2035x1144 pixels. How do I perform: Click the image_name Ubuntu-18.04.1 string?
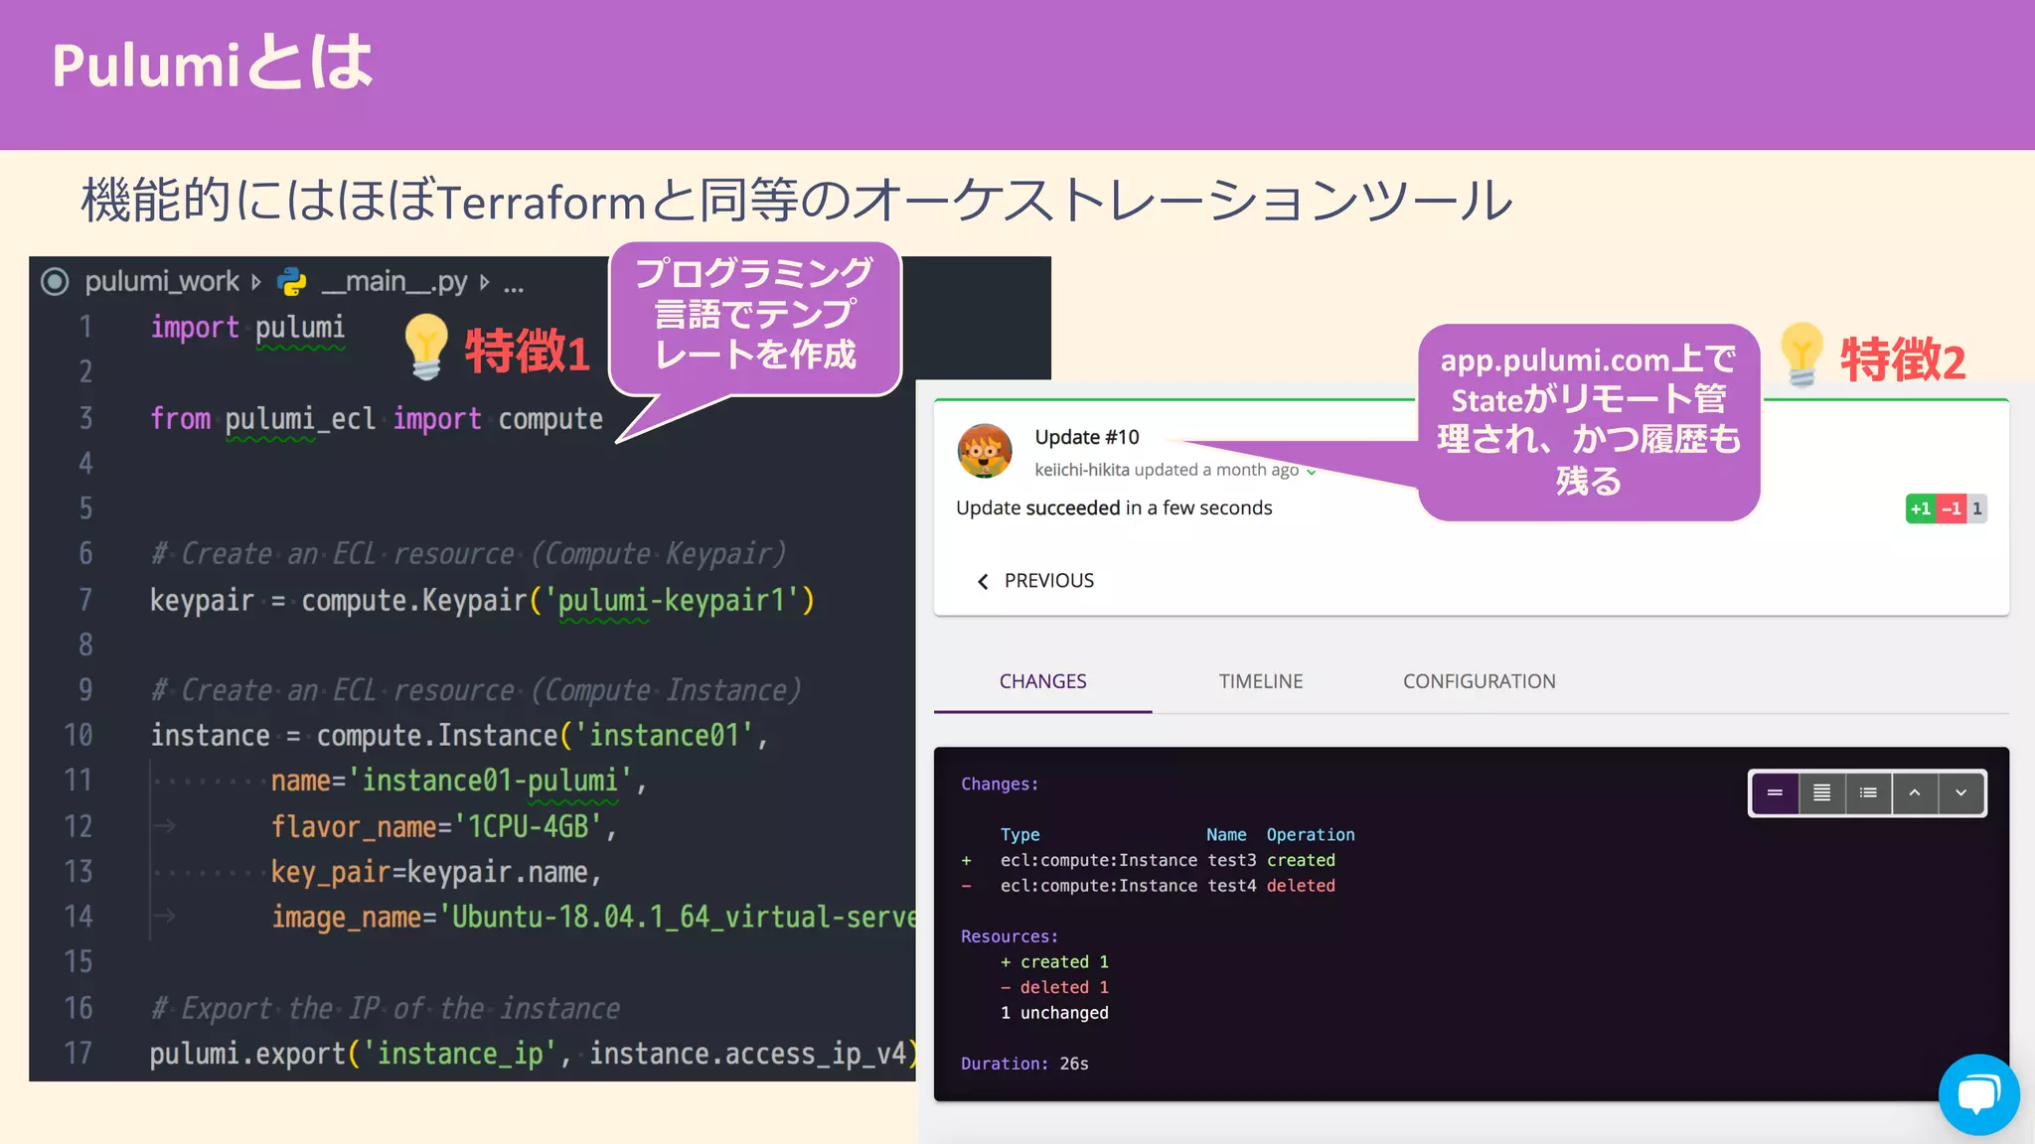pyautogui.click(x=677, y=917)
